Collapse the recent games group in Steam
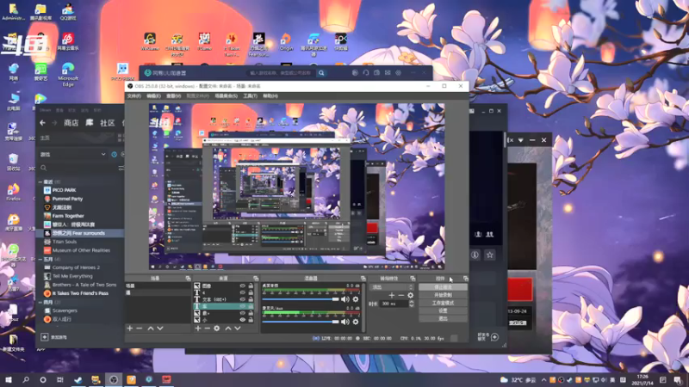689x387 pixels. (x=40, y=181)
